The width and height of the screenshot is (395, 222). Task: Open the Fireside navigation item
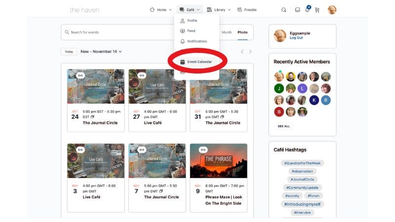pyautogui.click(x=247, y=10)
